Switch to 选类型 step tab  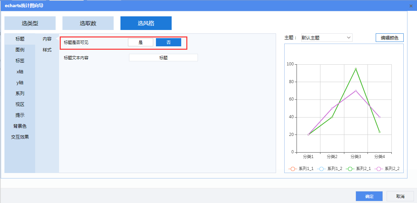[30, 23]
